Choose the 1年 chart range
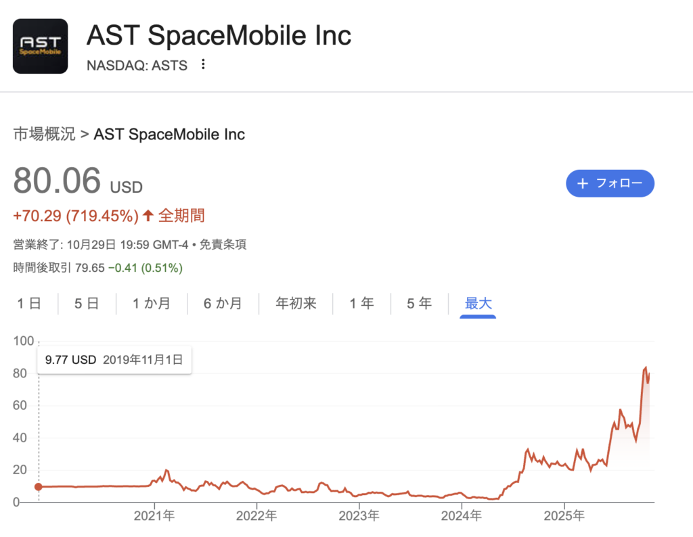This screenshot has width=693, height=537. click(x=361, y=303)
